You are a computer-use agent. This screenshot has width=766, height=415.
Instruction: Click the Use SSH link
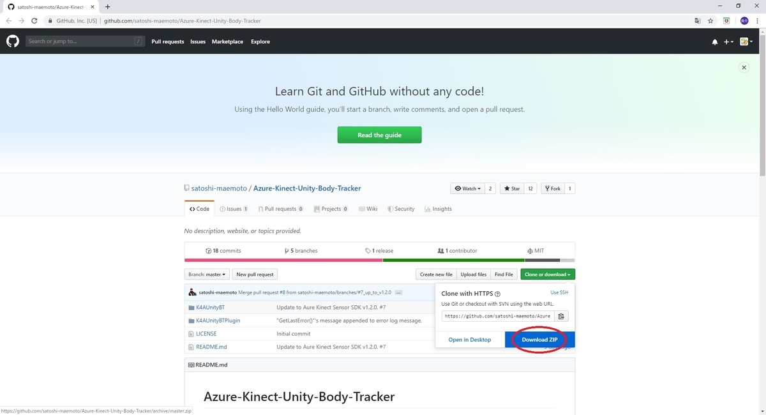click(559, 292)
